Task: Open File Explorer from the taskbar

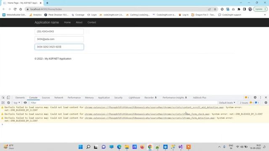Action: point(127,147)
